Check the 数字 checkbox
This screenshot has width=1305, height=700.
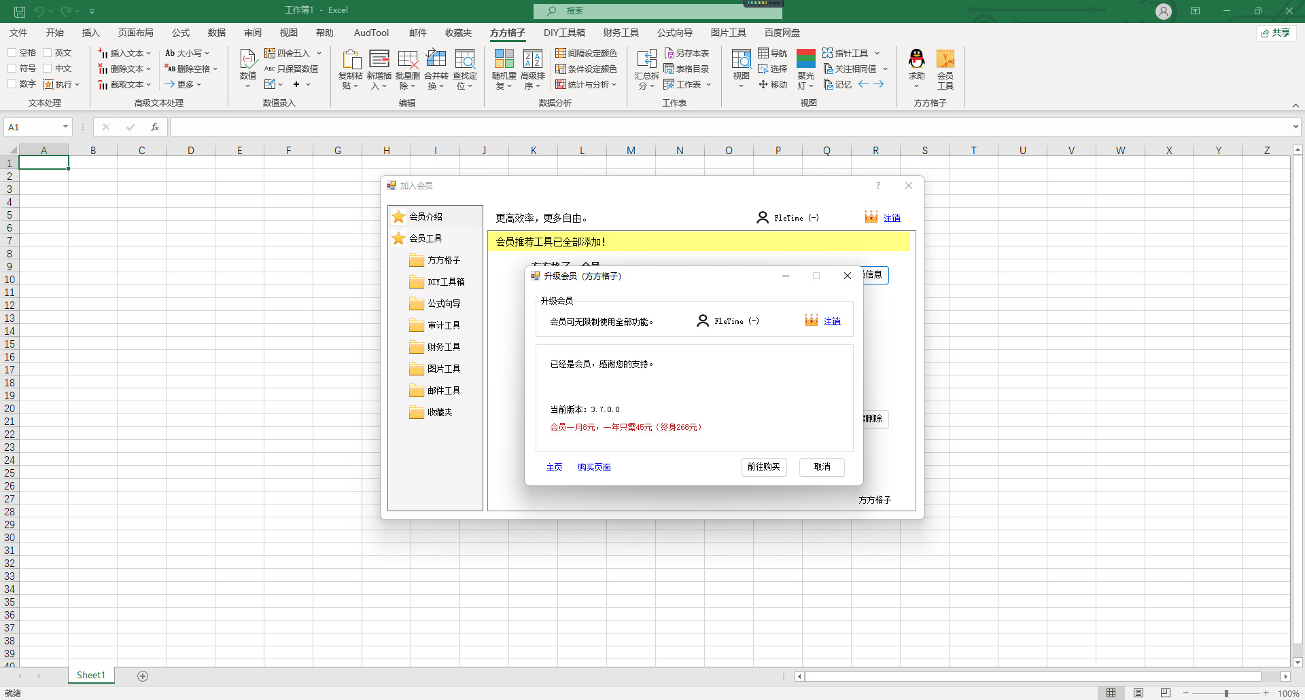[x=12, y=84]
